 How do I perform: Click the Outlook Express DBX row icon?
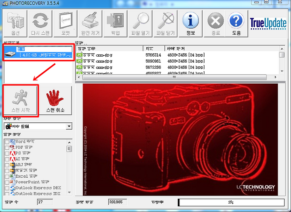click(13, 188)
